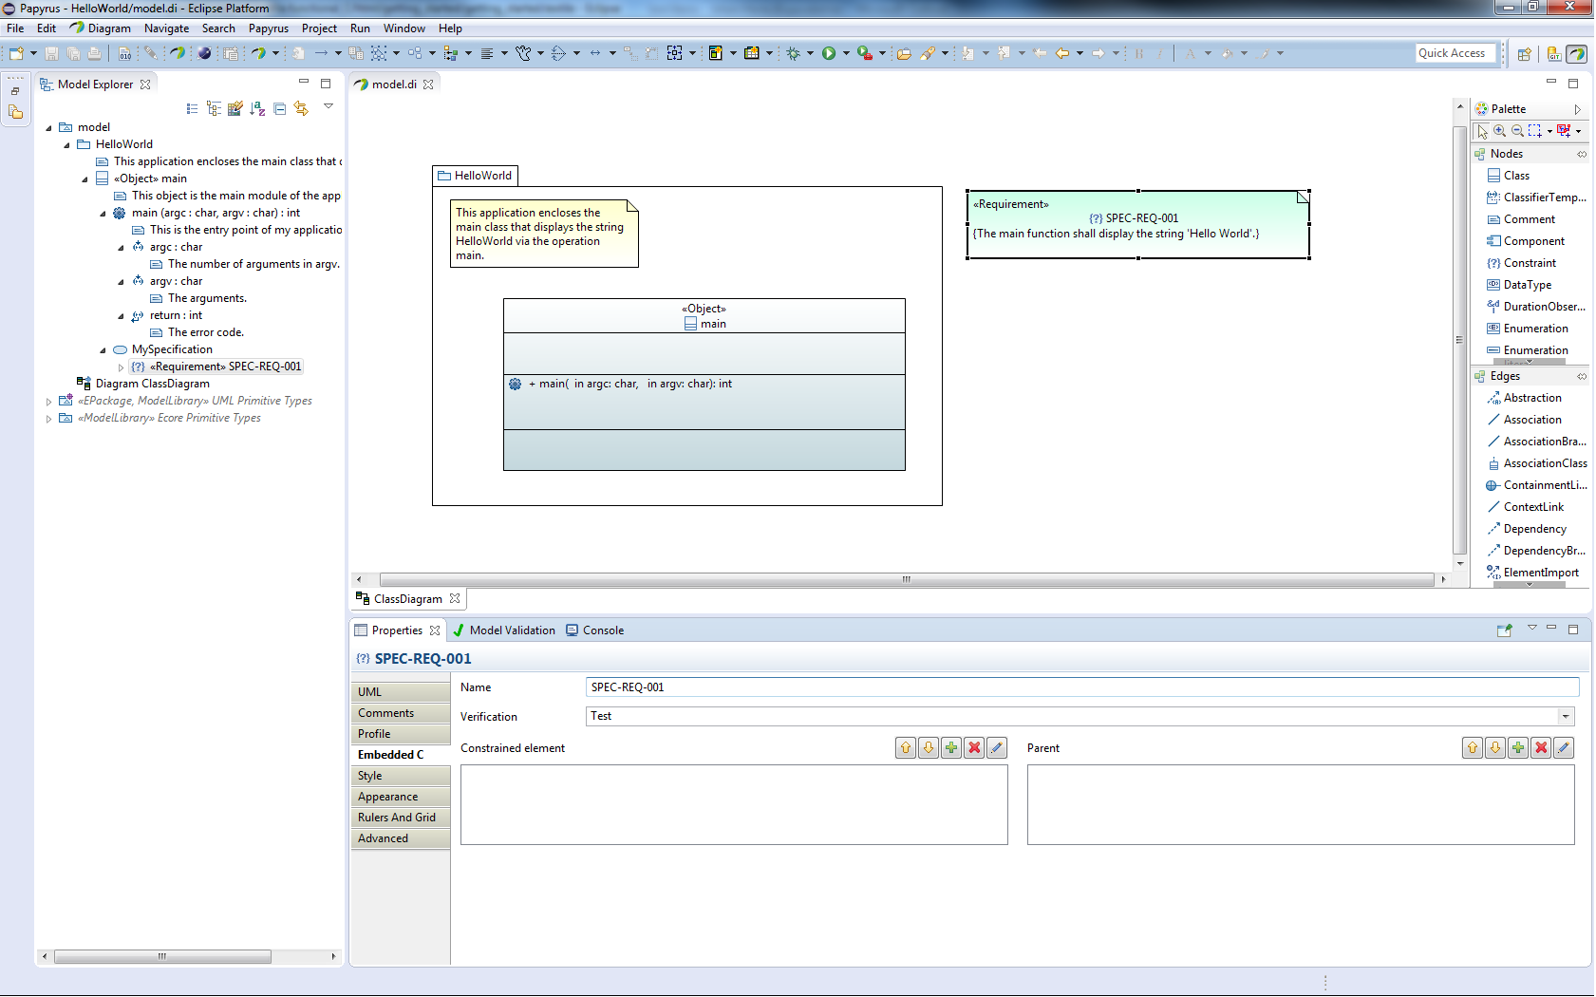The height and width of the screenshot is (997, 1596).
Task: Collapse the Palette with arrow
Action: (1578, 109)
